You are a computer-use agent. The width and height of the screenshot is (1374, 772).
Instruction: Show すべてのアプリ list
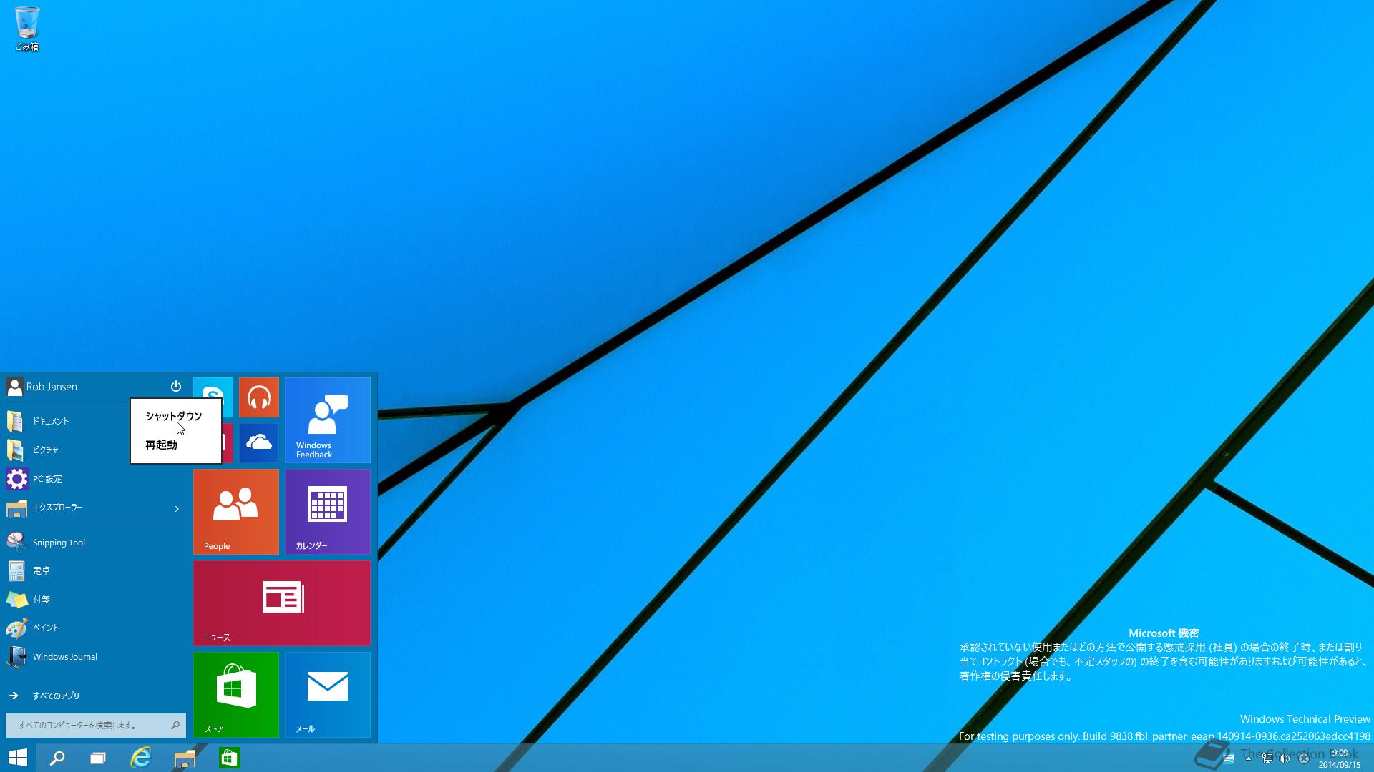click(x=44, y=696)
